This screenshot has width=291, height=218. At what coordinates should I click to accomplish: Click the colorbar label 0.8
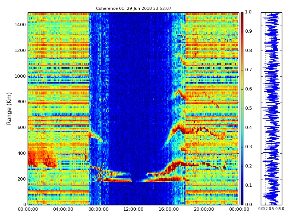tap(248, 51)
